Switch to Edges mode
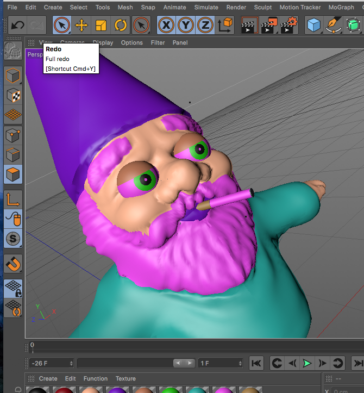Screen dimensions: 364x393 (13, 154)
